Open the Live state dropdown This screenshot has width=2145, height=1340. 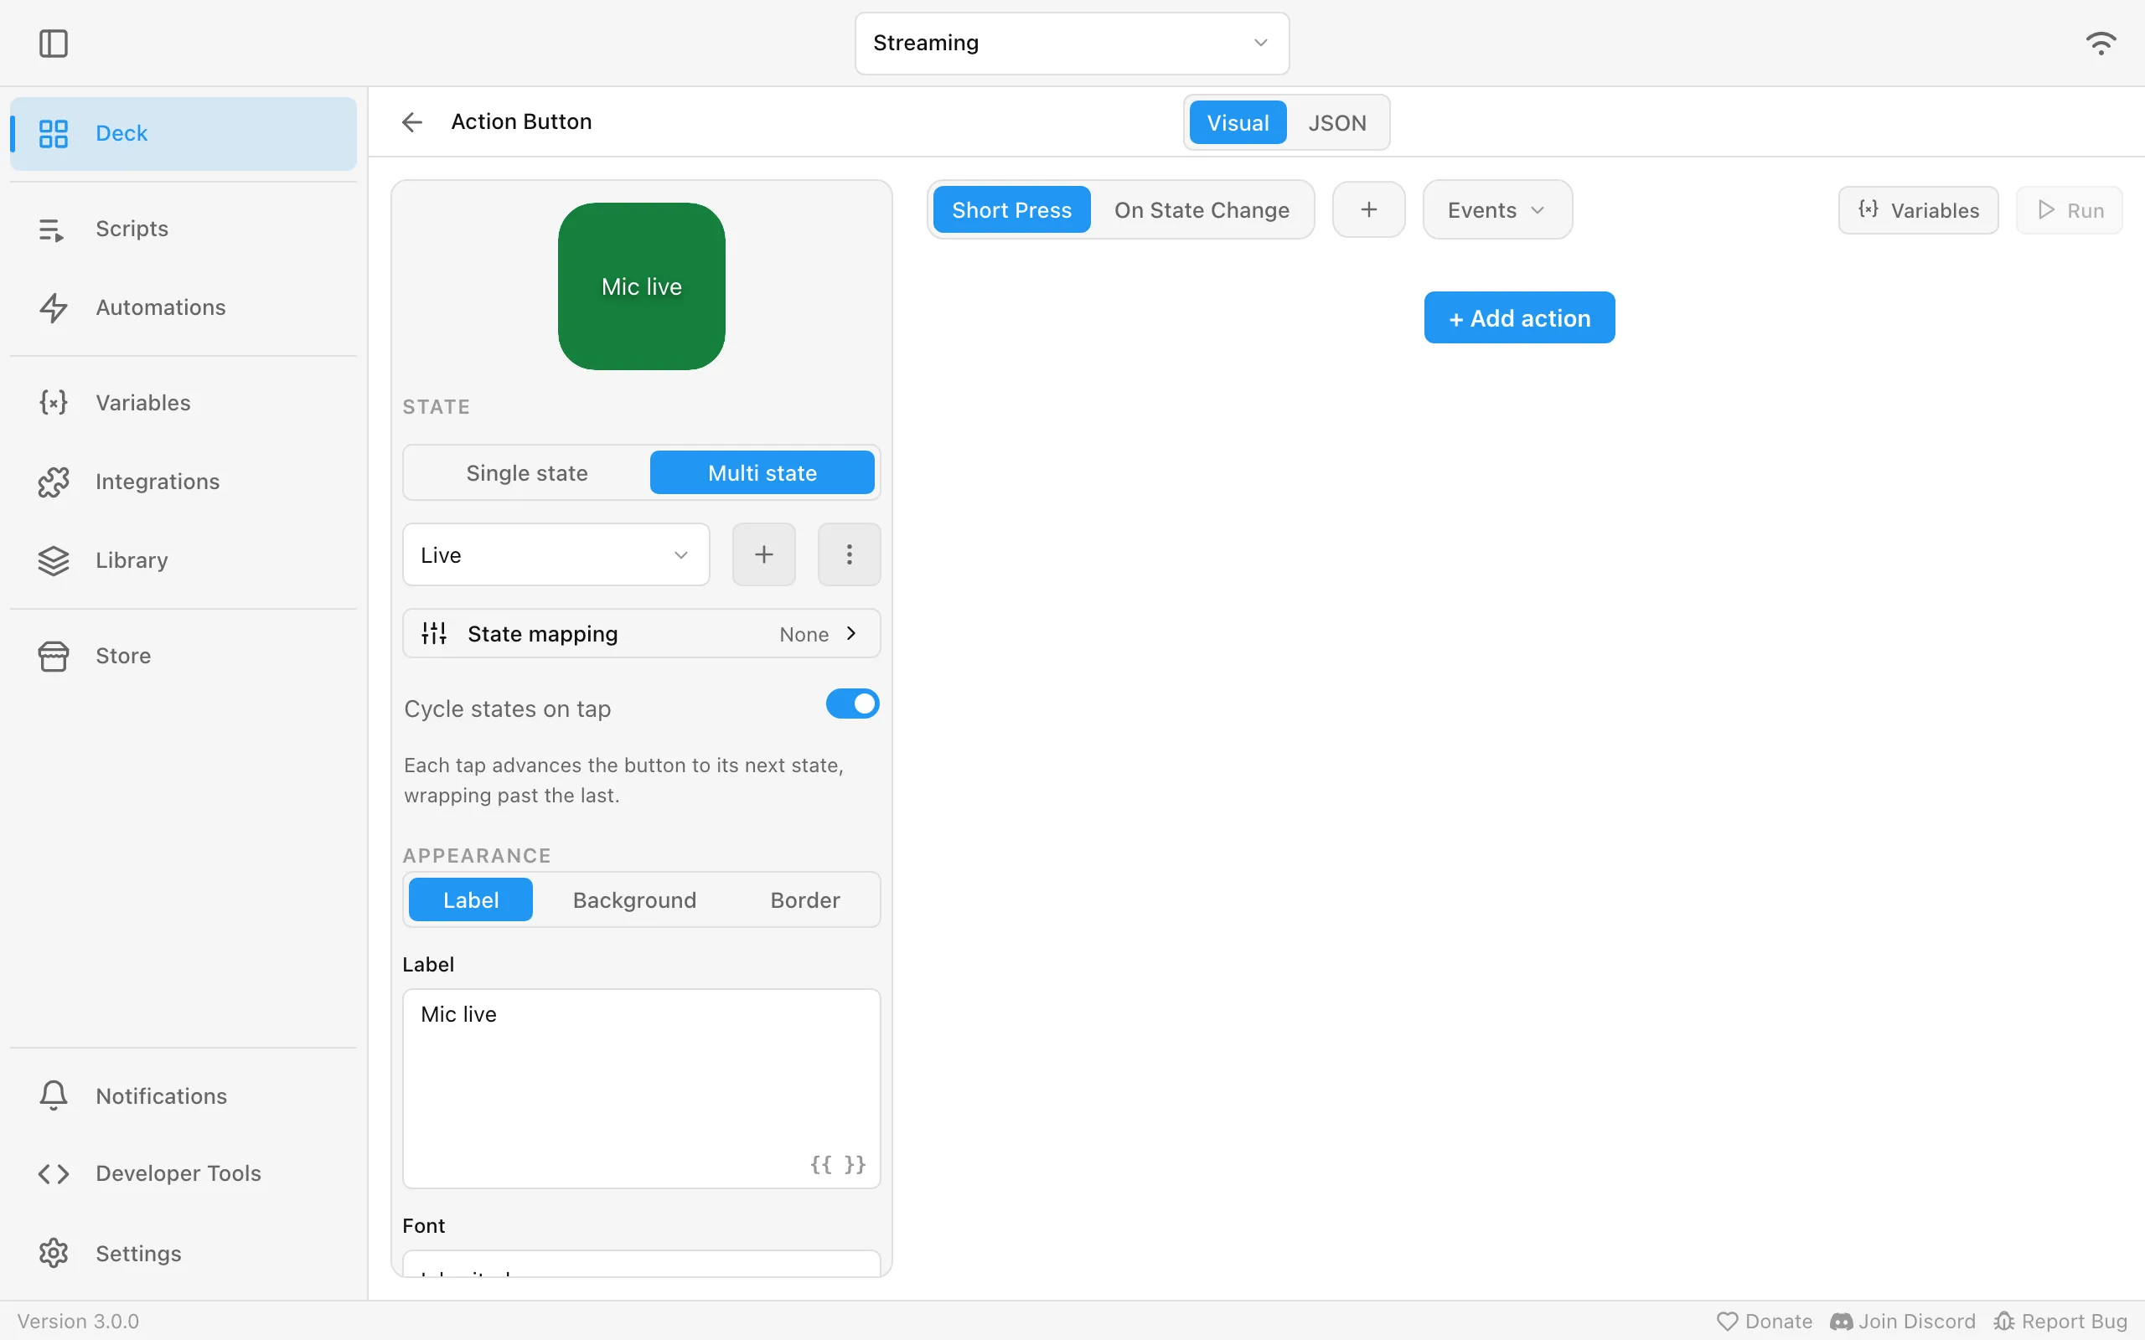point(556,554)
